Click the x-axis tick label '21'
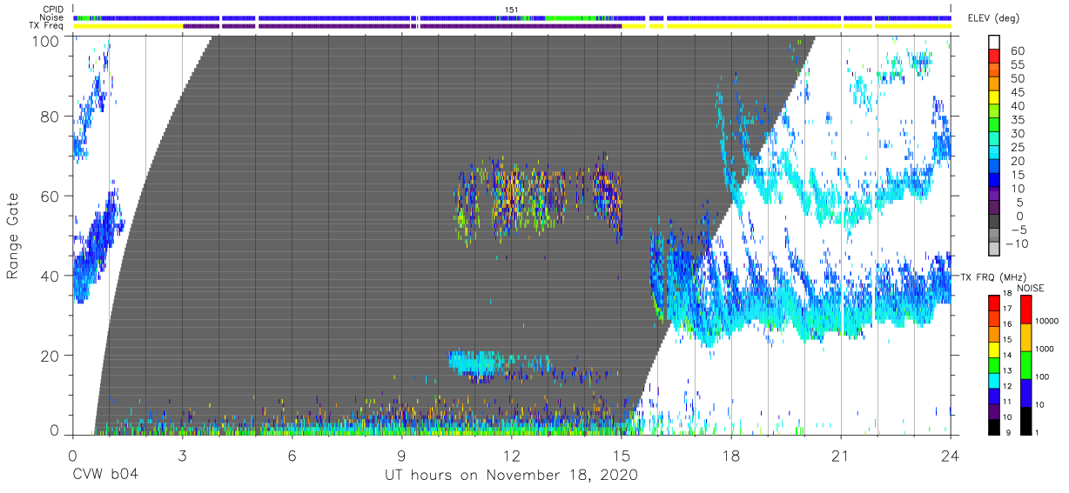Image resolution: width=1069 pixels, height=493 pixels. 841,455
